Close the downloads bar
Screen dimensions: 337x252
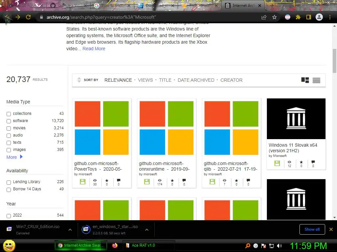click(331, 229)
